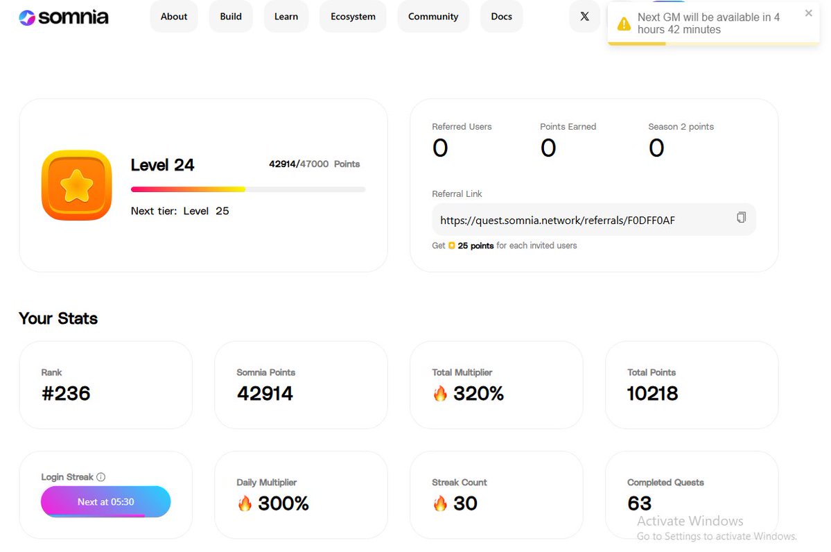The width and height of the screenshot is (831, 552).
Task: Click the flame icon beside 300%
Action: point(245,503)
